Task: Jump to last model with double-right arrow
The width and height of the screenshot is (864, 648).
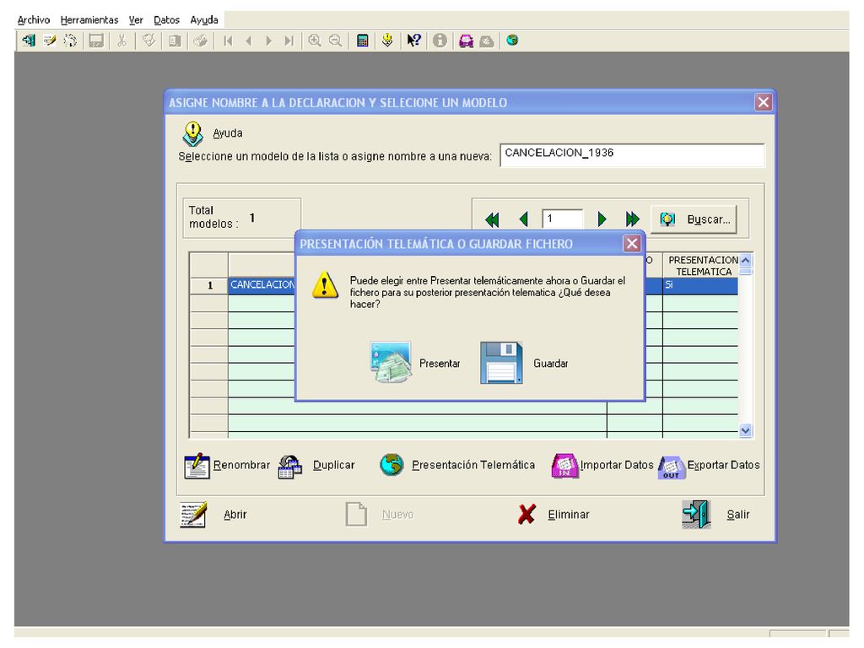Action: pyautogui.click(x=633, y=219)
